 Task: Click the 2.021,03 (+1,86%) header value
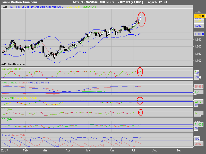point(130,2)
